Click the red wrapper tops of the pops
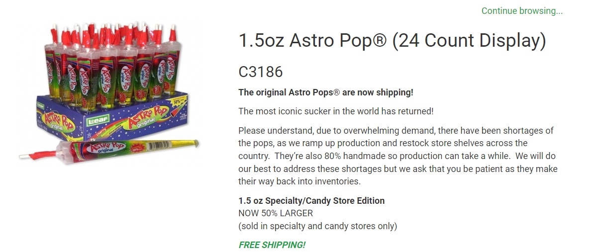Viewport: 593px width, 252px height. [113, 34]
